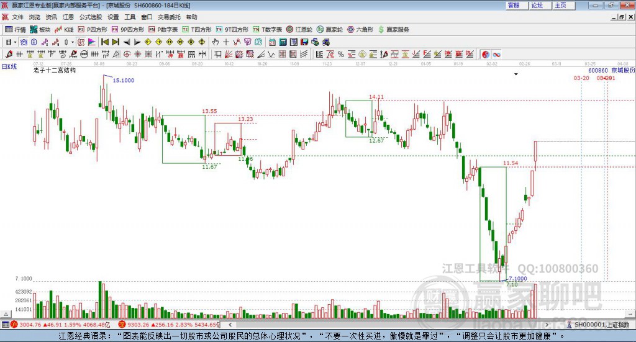Expand the candlestick style dropdown arrow
This screenshot has height=342, width=636.
[73, 42]
